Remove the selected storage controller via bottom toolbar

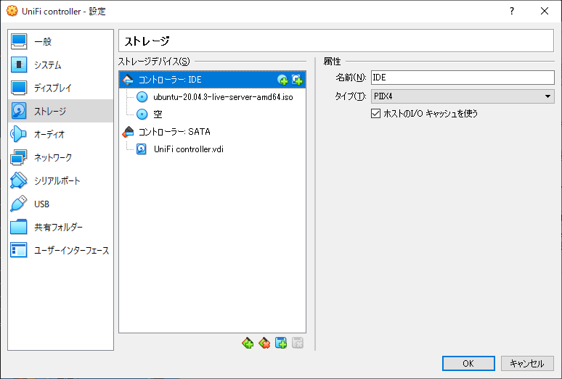pos(264,343)
